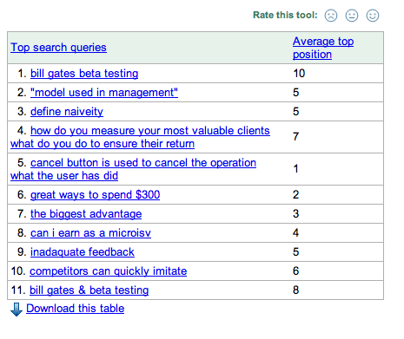Image resolution: width=404 pixels, height=339 pixels.
Task: Click the 'Rate this tool:' label
Action: [x=285, y=15]
